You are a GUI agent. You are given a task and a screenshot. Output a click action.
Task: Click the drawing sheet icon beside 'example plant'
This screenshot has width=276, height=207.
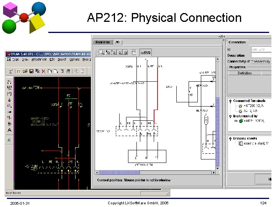click(241, 143)
